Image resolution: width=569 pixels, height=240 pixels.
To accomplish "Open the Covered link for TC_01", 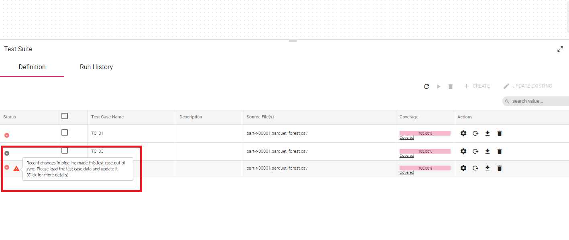I will tap(406, 138).
